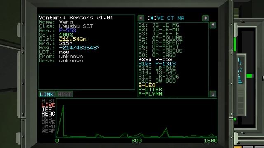
Task: Select contact S16: DW-868
Action: (157, 81)
